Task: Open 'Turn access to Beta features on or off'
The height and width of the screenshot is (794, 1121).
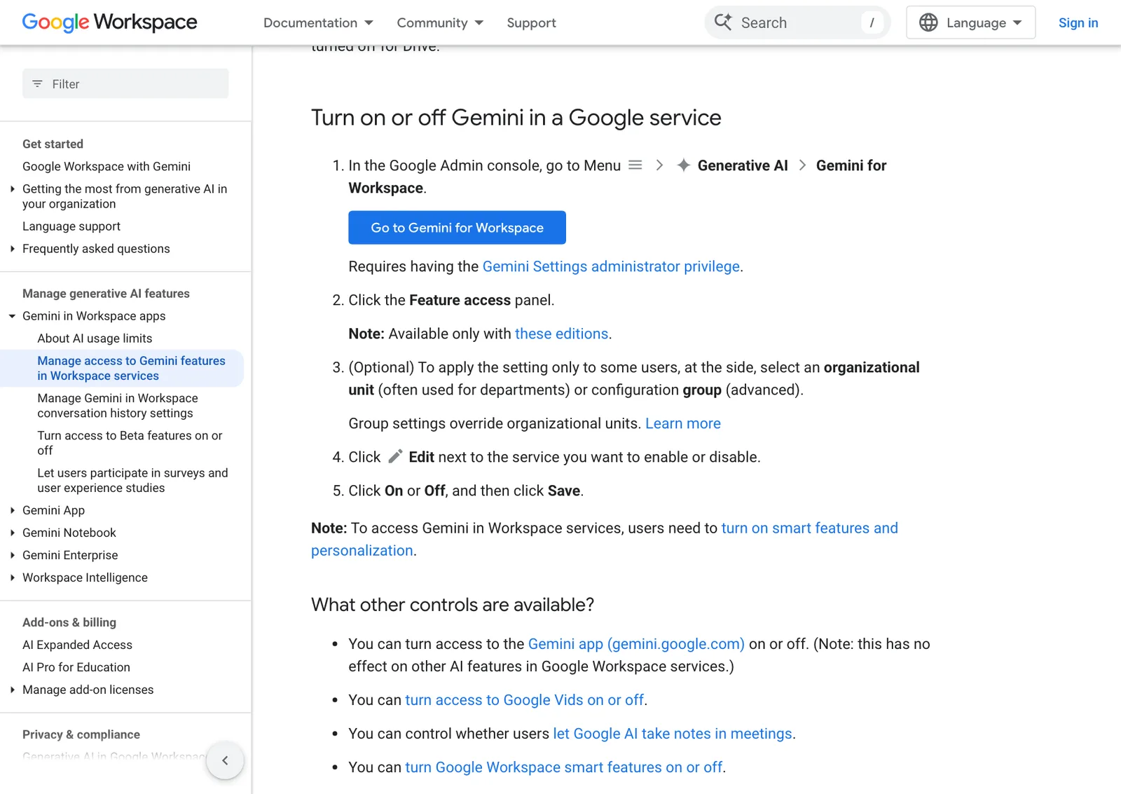Action: coord(130,443)
